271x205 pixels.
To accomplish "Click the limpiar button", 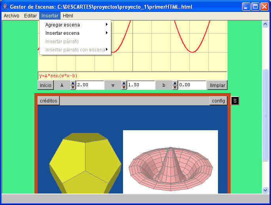I will (218, 85).
